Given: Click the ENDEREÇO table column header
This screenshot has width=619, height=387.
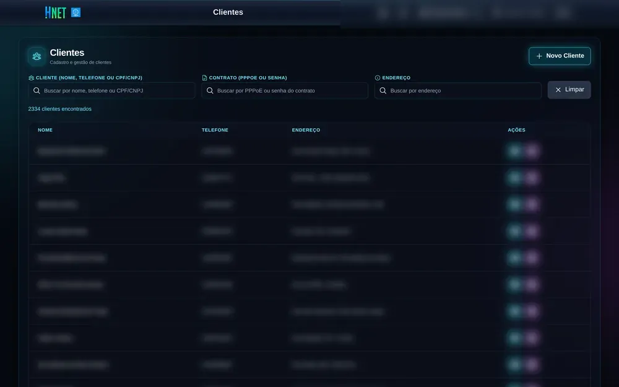Looking at the screenshot, I should tap(306, 130).
